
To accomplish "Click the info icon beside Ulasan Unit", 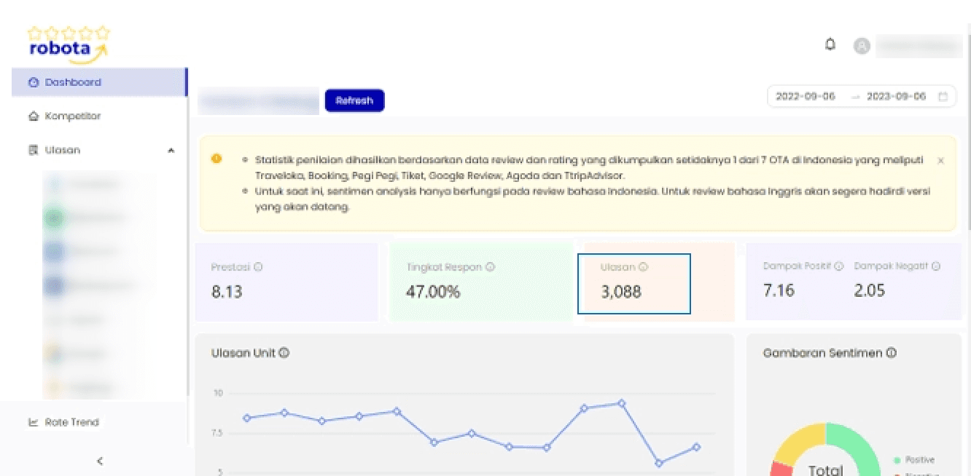I will click(284, 353).
